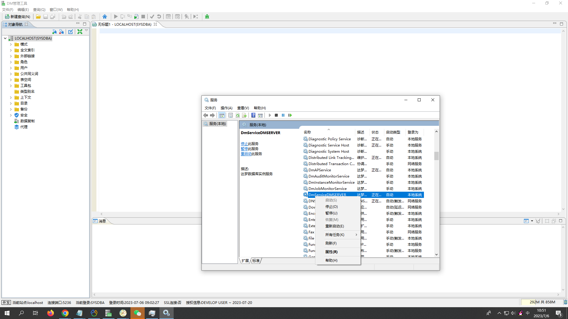568x319 pixels.
Task: Expand the 表空间 tree node
Action: point(11,80)
